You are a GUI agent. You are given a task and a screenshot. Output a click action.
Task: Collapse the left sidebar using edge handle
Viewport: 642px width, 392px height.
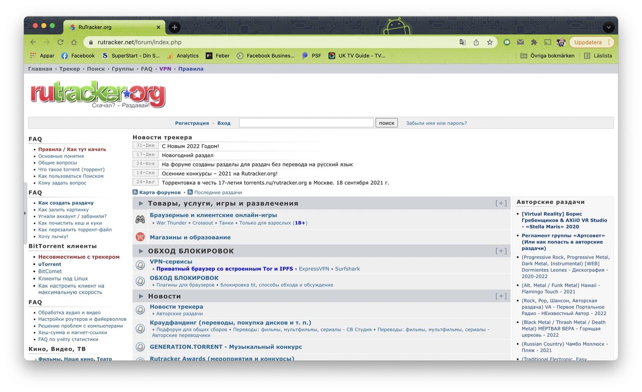pos(25,213)
